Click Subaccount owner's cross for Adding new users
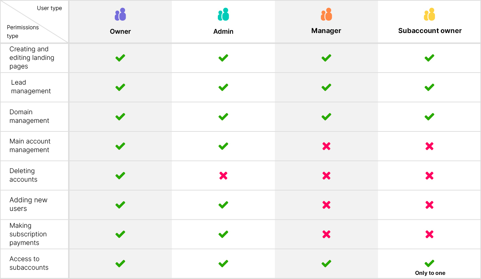The image size is (481, 279). (x=429, y=205)
